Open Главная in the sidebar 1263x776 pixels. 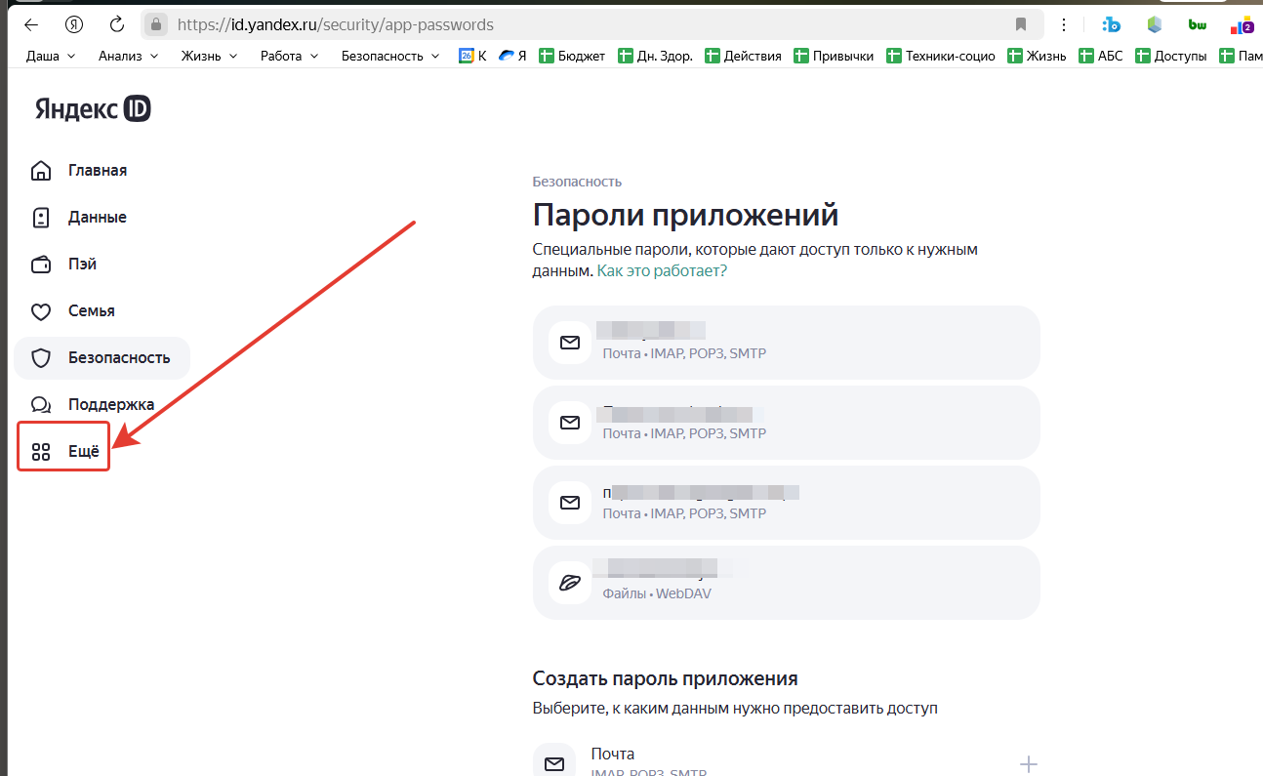[97, 171]
